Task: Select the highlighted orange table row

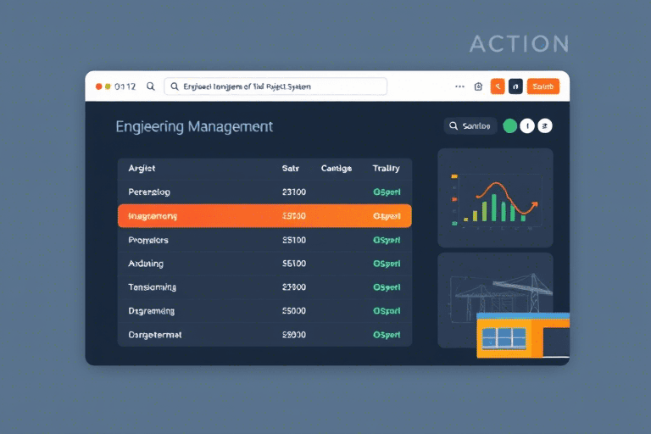Action: click(x=264, y=216)
